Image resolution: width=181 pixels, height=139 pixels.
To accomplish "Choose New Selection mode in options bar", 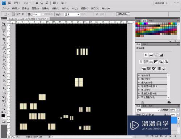I will point(13,14).
